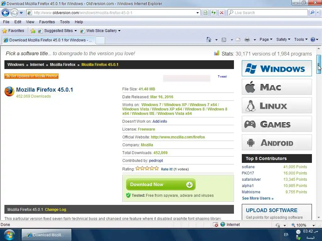Click the Windows Start orb
The width and height of the screenshot is (322, 241).
9,235
